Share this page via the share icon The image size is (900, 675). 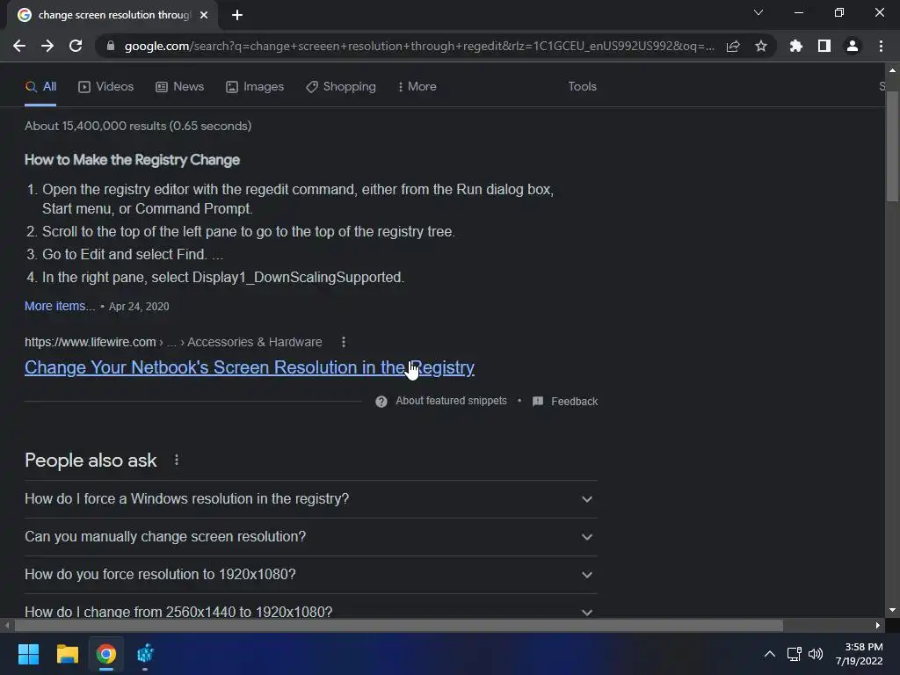[732, 46]
